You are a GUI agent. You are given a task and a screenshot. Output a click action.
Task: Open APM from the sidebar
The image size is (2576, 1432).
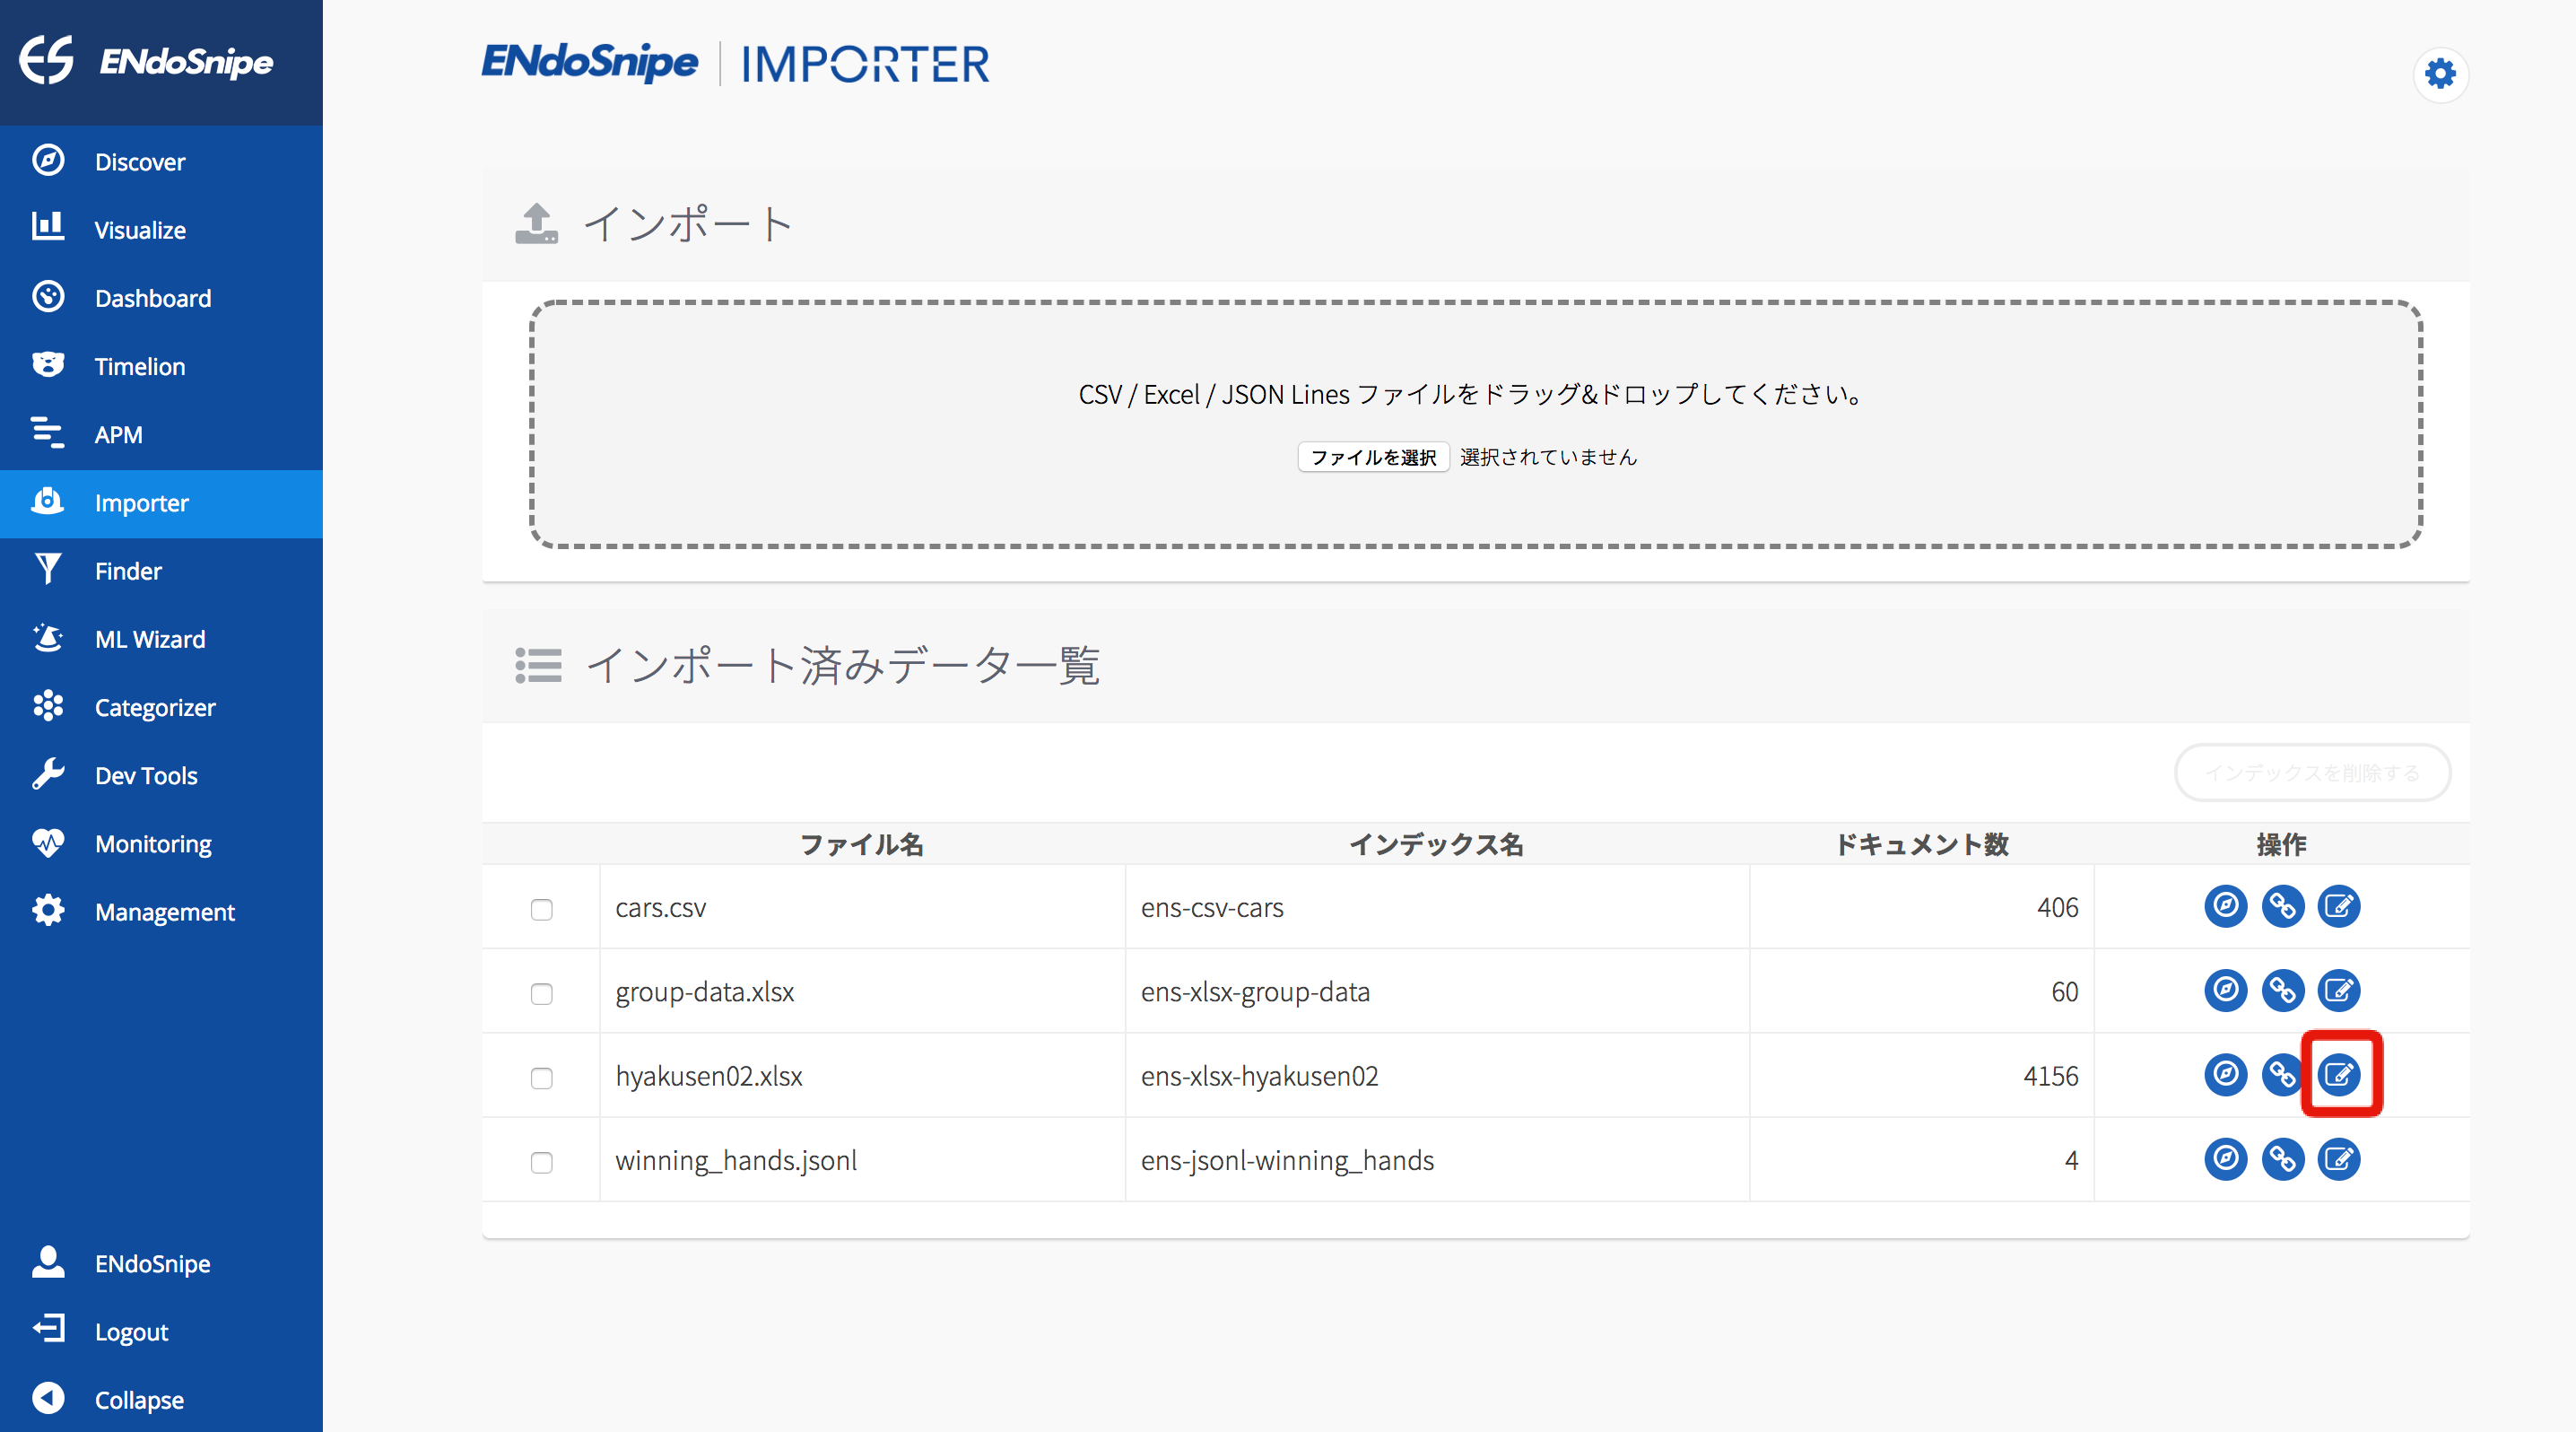tap(161, 434)
